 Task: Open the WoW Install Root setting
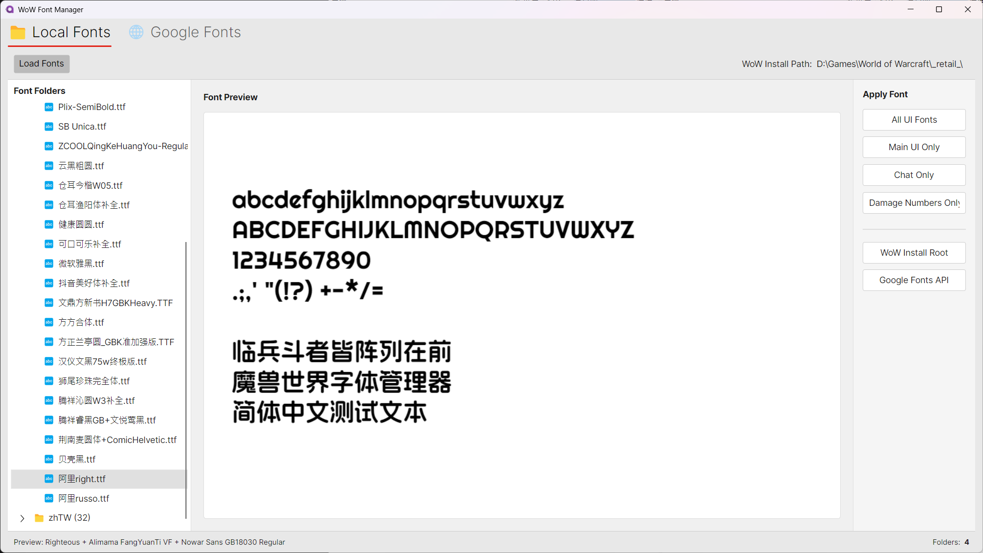914,253
